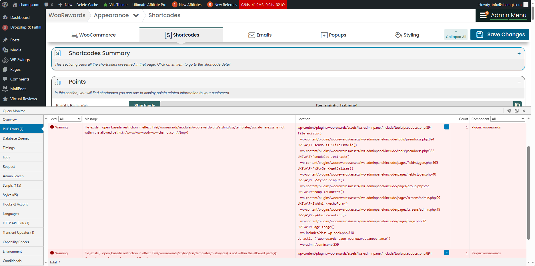Click Dropship & Fulfill sidebar icon
This screenshot has width=535, height=266.
(5, 27)
